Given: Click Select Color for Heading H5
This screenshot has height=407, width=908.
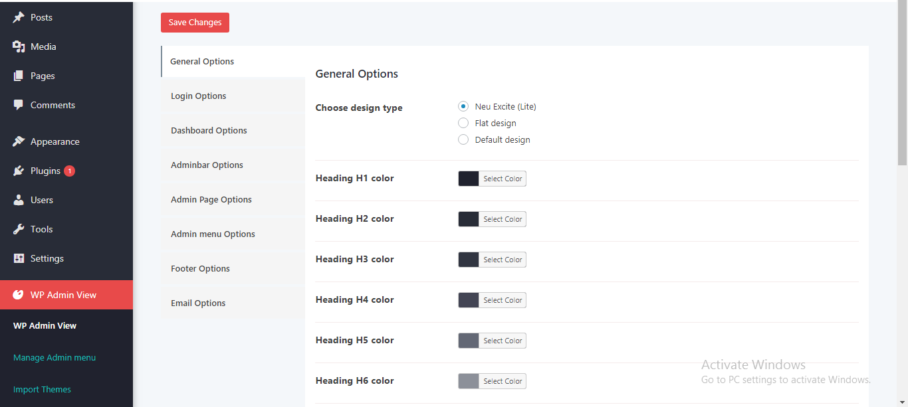Looking at the screenshot, I should (x=503, y=341).
